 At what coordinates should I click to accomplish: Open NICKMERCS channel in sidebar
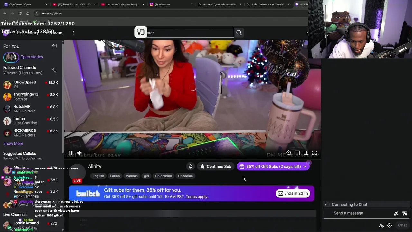31,133
